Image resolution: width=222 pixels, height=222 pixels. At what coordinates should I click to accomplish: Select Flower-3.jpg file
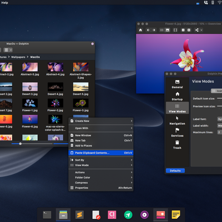[x=80, y=105]
